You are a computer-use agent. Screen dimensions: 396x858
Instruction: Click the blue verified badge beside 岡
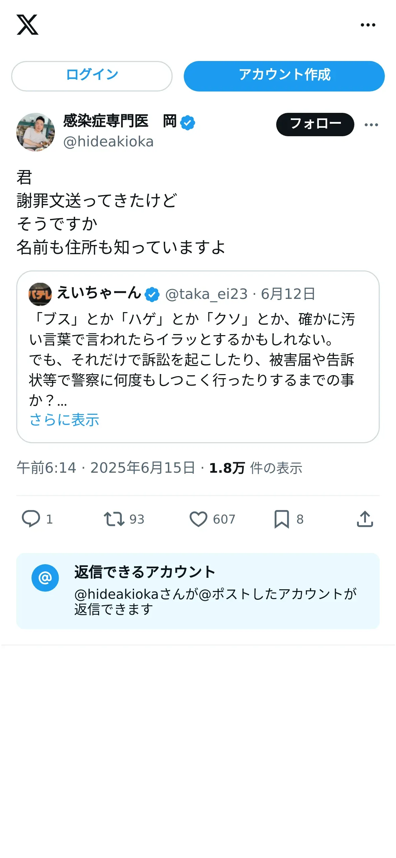pos(188,123)
